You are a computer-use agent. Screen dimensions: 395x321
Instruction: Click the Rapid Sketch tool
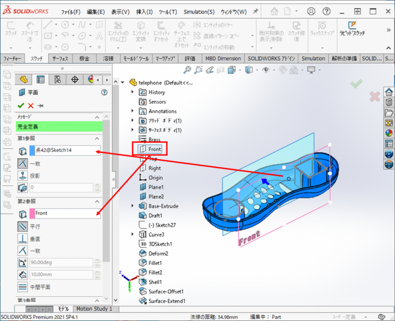352,29
